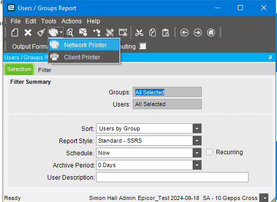Click Simon Hall Admin in status bar

[112, 198]
